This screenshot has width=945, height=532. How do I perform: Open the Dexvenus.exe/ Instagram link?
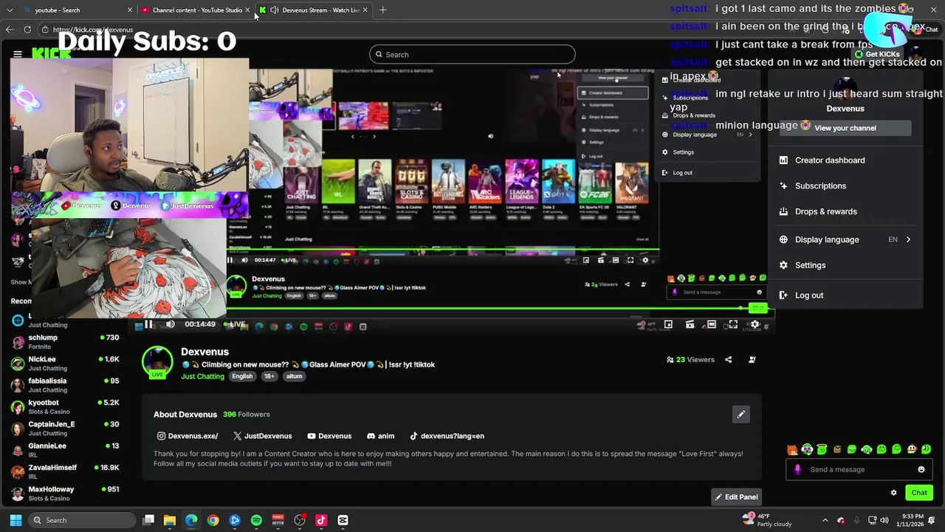click(188, 436)
